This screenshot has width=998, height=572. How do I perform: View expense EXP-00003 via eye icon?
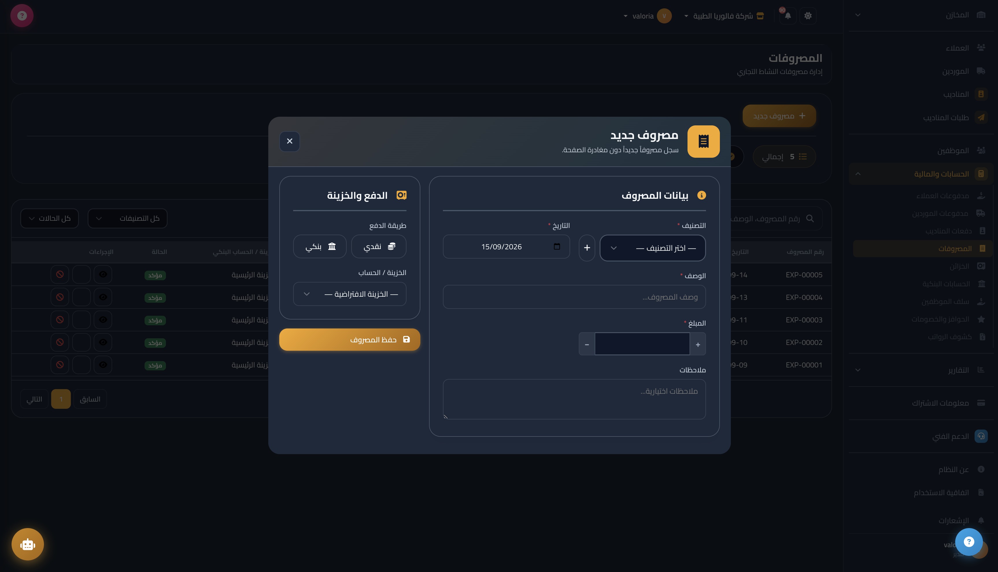tap(103, 320)
